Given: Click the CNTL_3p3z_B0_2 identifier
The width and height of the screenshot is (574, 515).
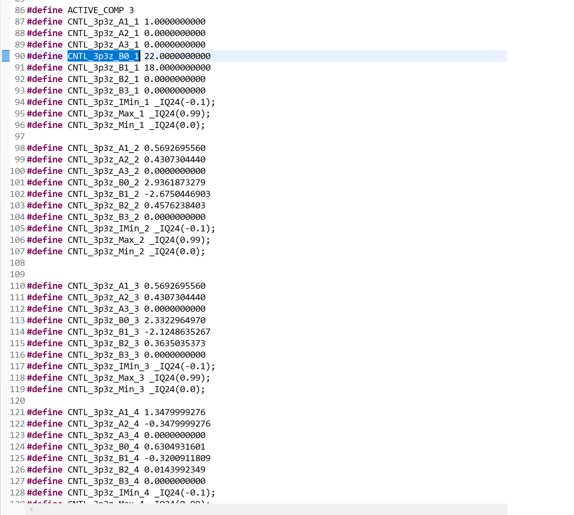Looking at the screenshot, I should pos(103,183).
